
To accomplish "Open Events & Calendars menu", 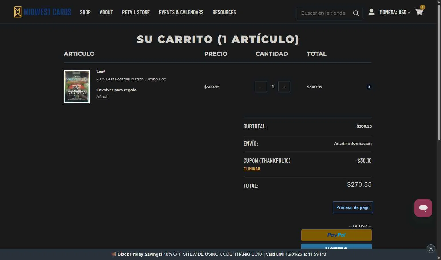I will pos(181,12).
